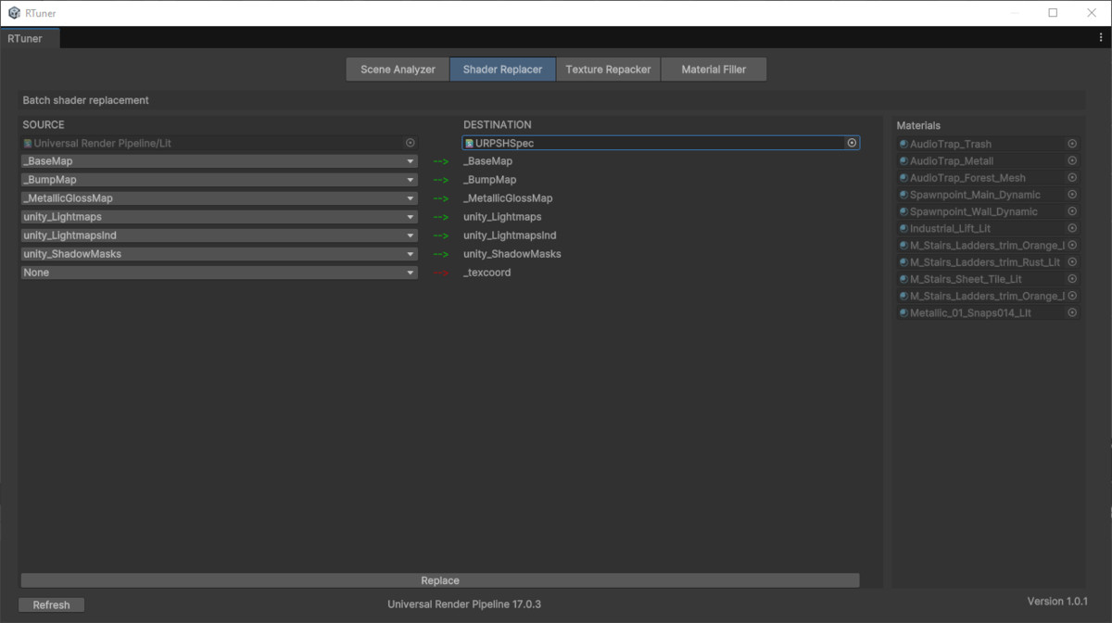This screenshot has height=623, width=1112.
Task: Click the Refresh button
Action: [51, 604]
